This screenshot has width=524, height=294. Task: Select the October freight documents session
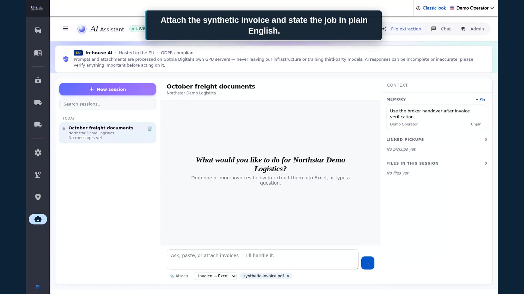[108, 133]
